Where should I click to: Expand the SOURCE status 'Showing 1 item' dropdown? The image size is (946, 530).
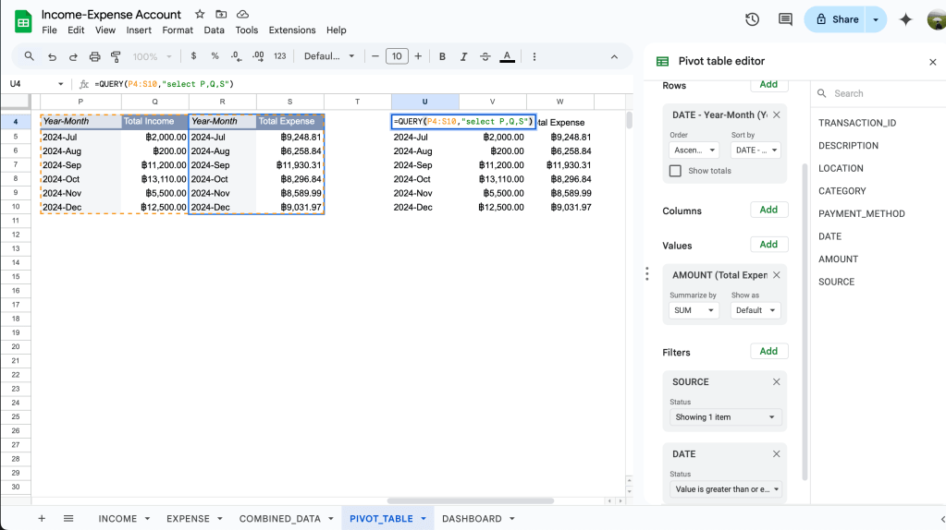(x=725, y=417)
